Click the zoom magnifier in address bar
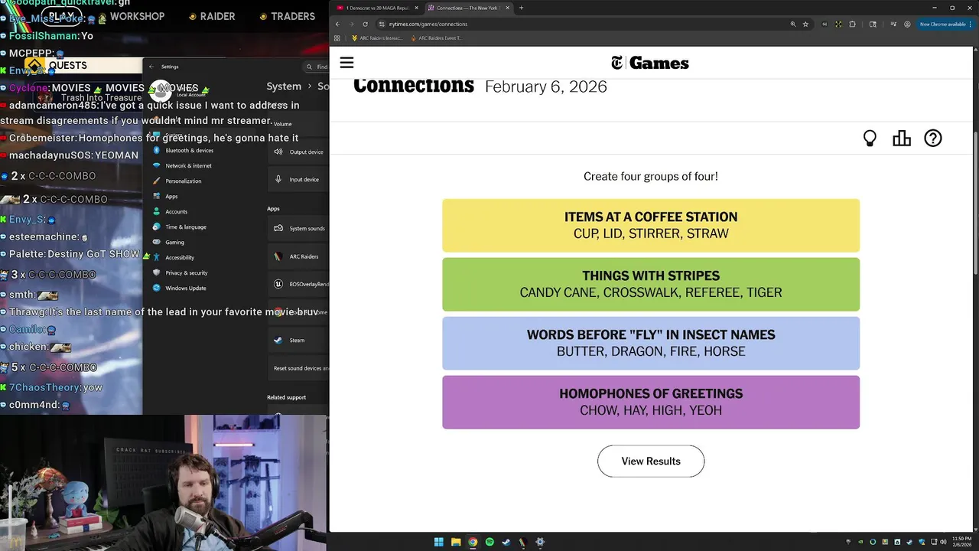 pos(793,24)
